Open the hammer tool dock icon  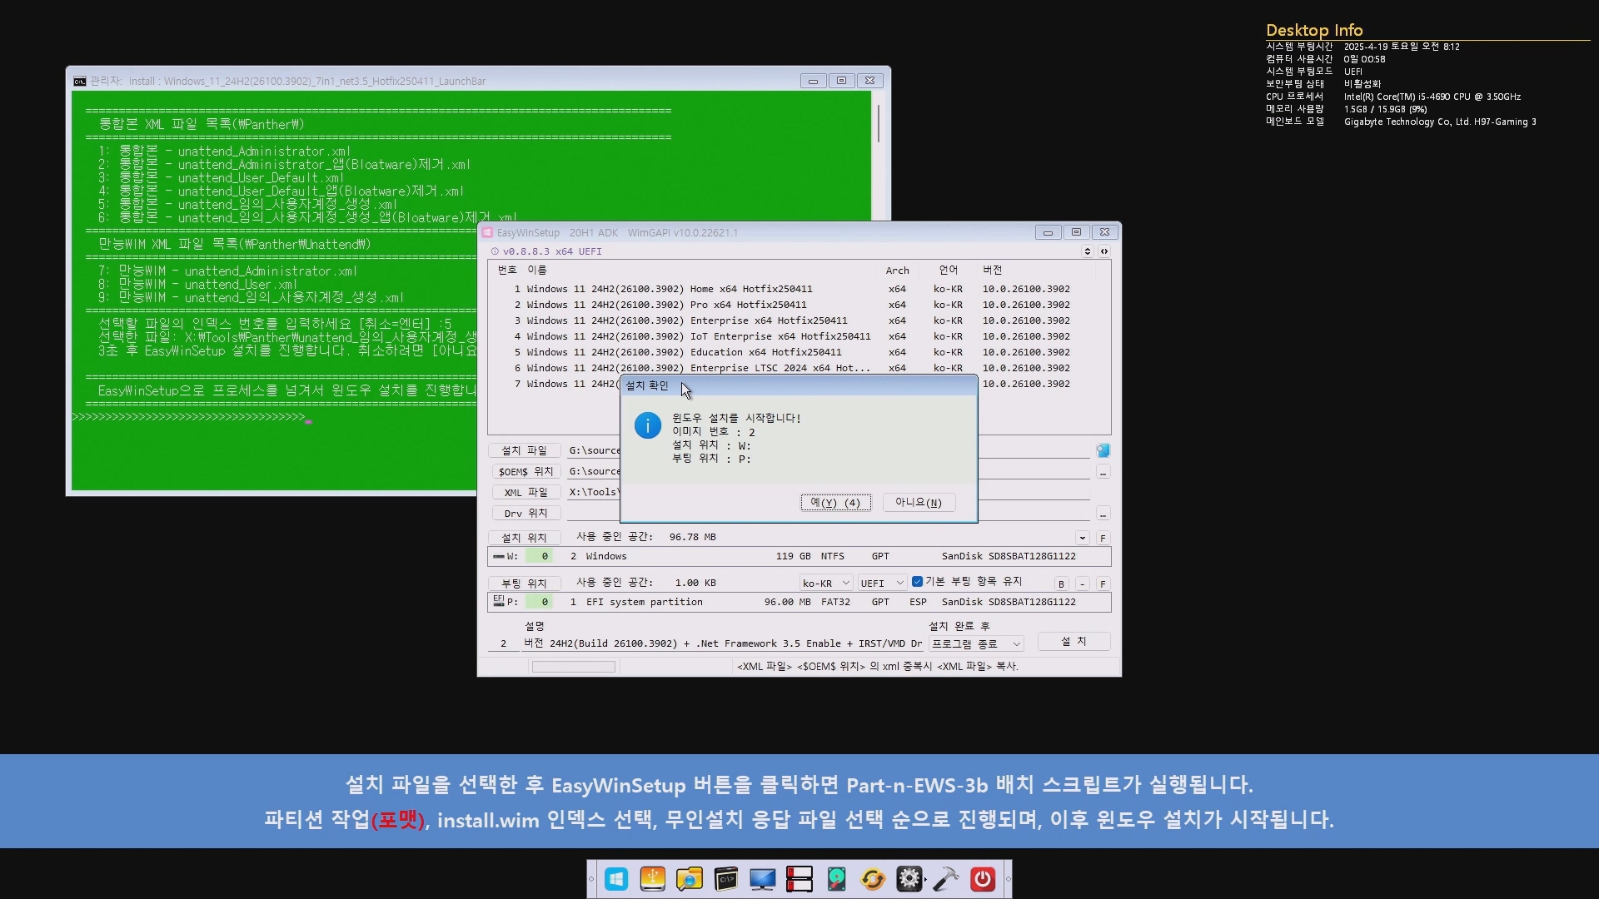946,879
